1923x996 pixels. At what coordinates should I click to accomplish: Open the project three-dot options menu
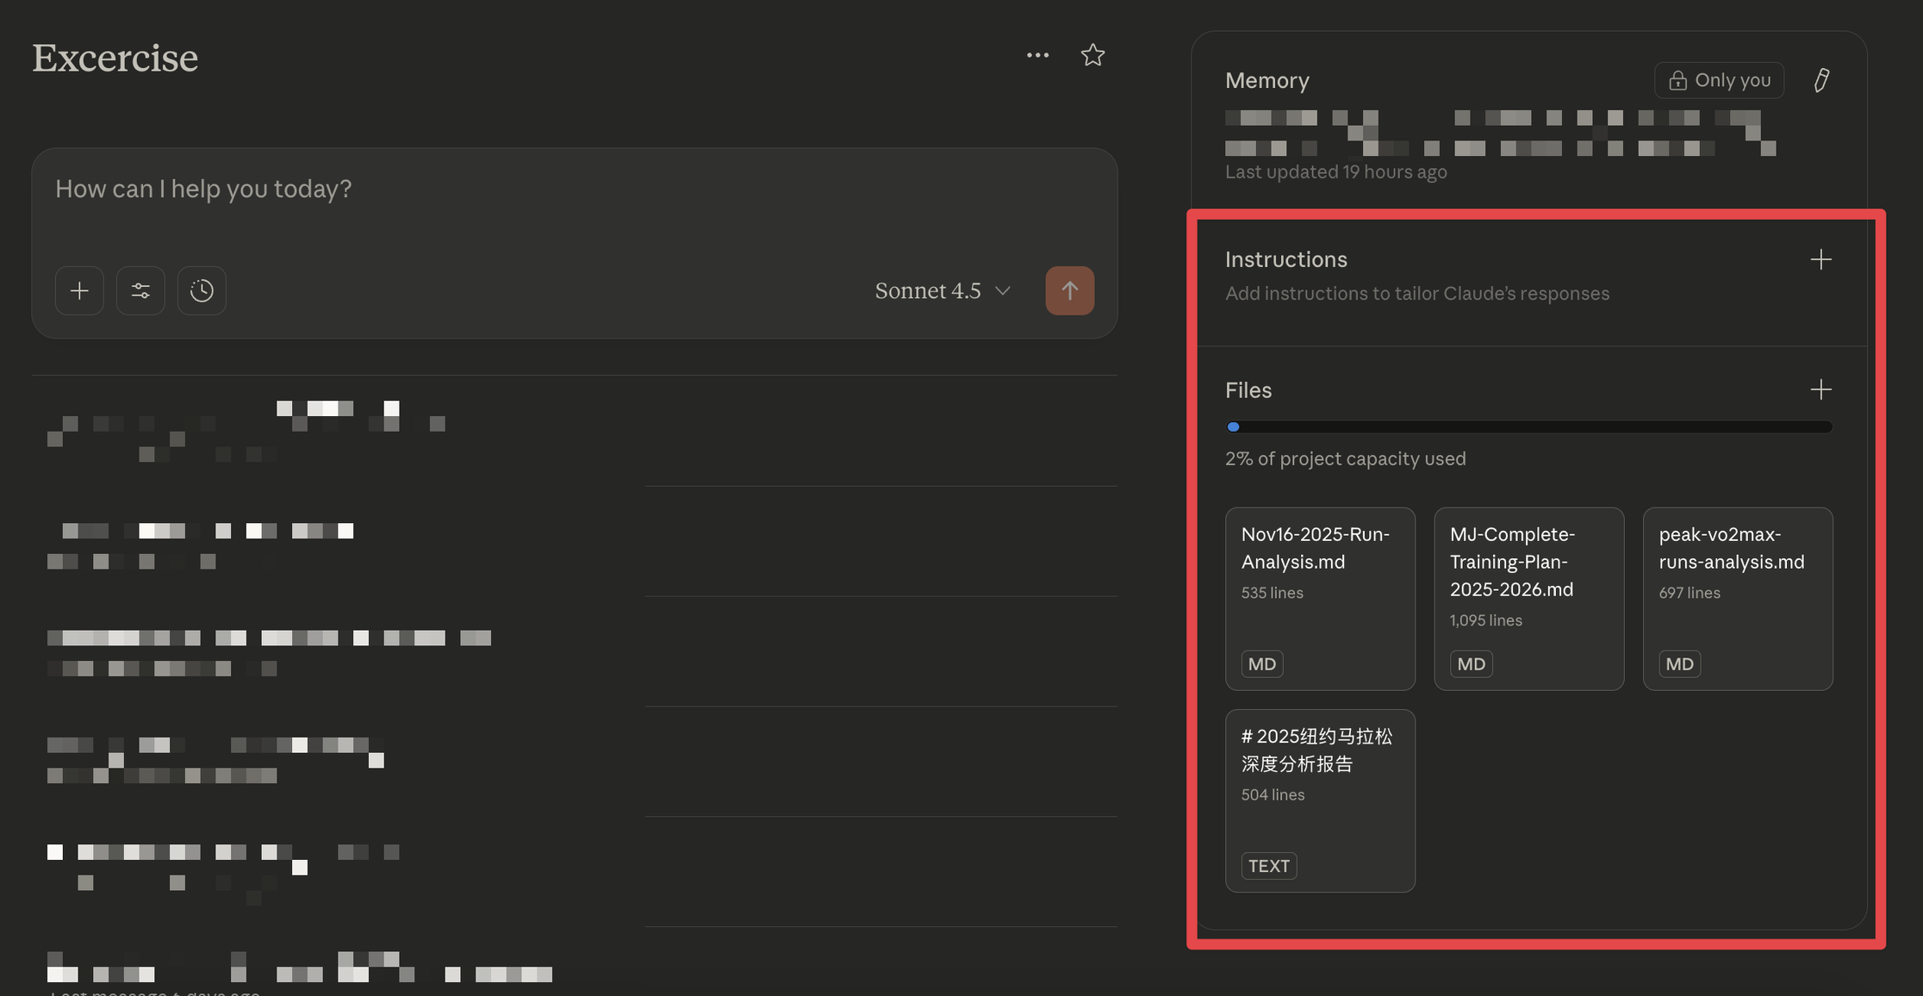[x=1037, y=55]
